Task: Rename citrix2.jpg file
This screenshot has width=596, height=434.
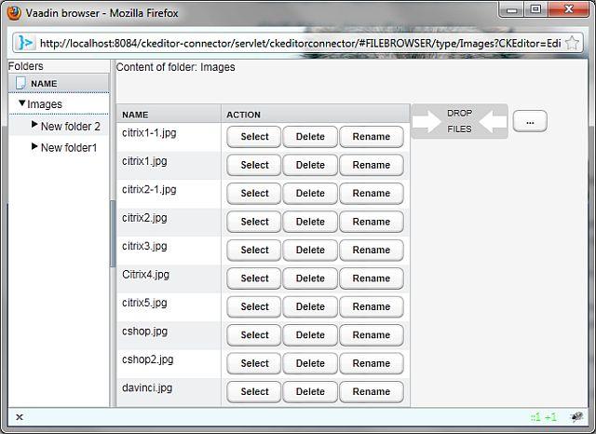Action: tap(372, 222)
